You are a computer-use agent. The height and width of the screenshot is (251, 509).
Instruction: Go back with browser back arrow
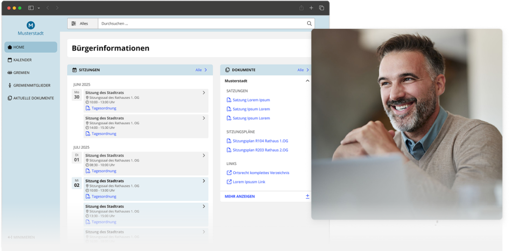tap(48, 8)
